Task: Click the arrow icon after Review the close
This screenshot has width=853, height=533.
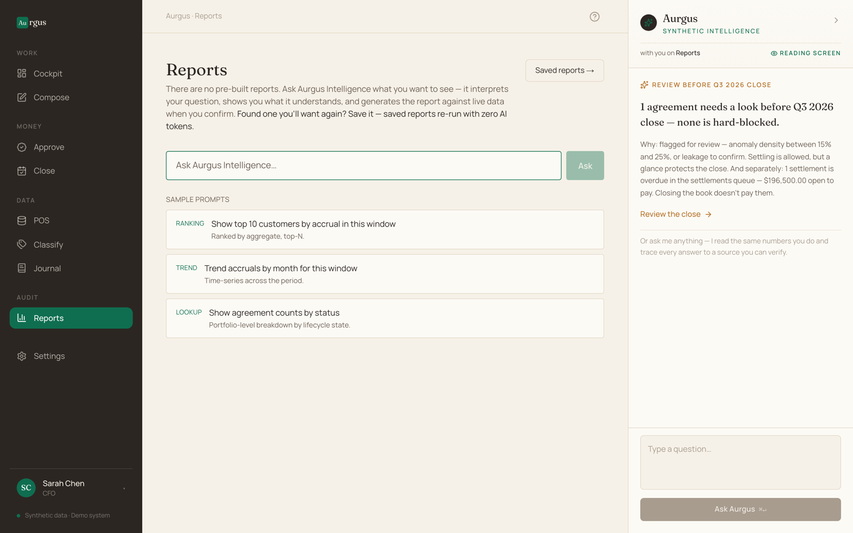Action: pyautogui.click(x=709, y=214)
